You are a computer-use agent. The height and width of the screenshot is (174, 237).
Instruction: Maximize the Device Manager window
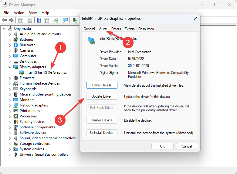(216, 5)
